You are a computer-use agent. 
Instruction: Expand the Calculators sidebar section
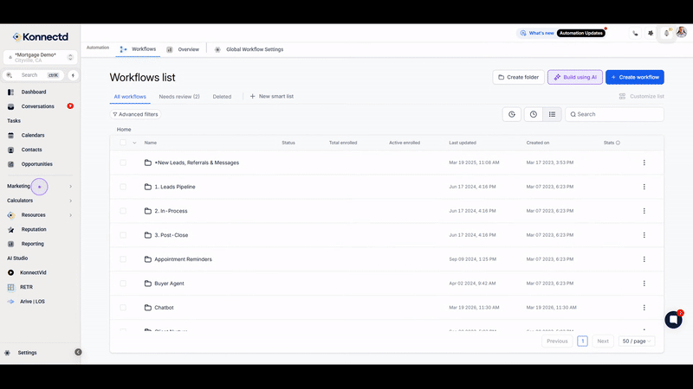pyautogui.click(x=39, y=201)
